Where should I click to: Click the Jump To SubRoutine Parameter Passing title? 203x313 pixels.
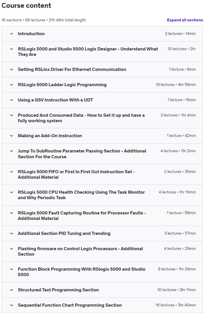pos(82,154)
